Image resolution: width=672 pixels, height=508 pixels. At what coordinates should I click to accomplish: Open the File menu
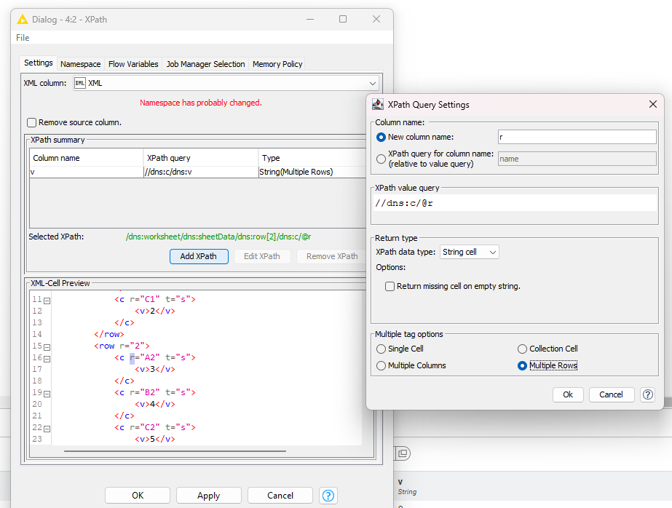23,38
